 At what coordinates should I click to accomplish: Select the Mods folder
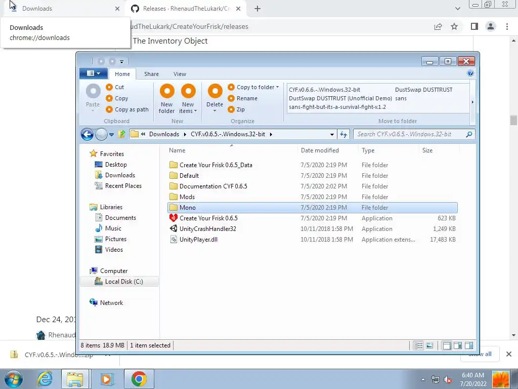click(182, 197)
